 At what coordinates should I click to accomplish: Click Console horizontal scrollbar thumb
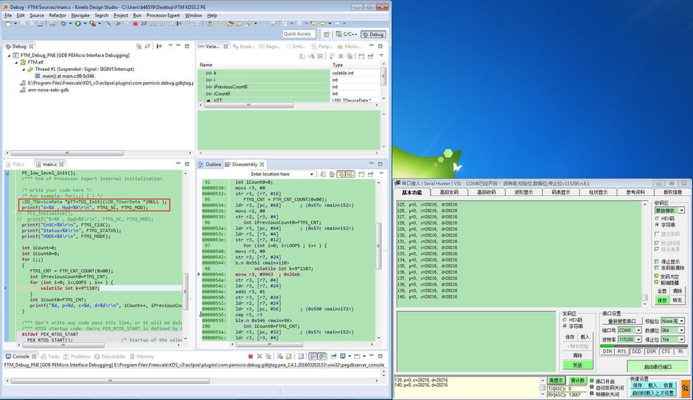click(110, 381)
